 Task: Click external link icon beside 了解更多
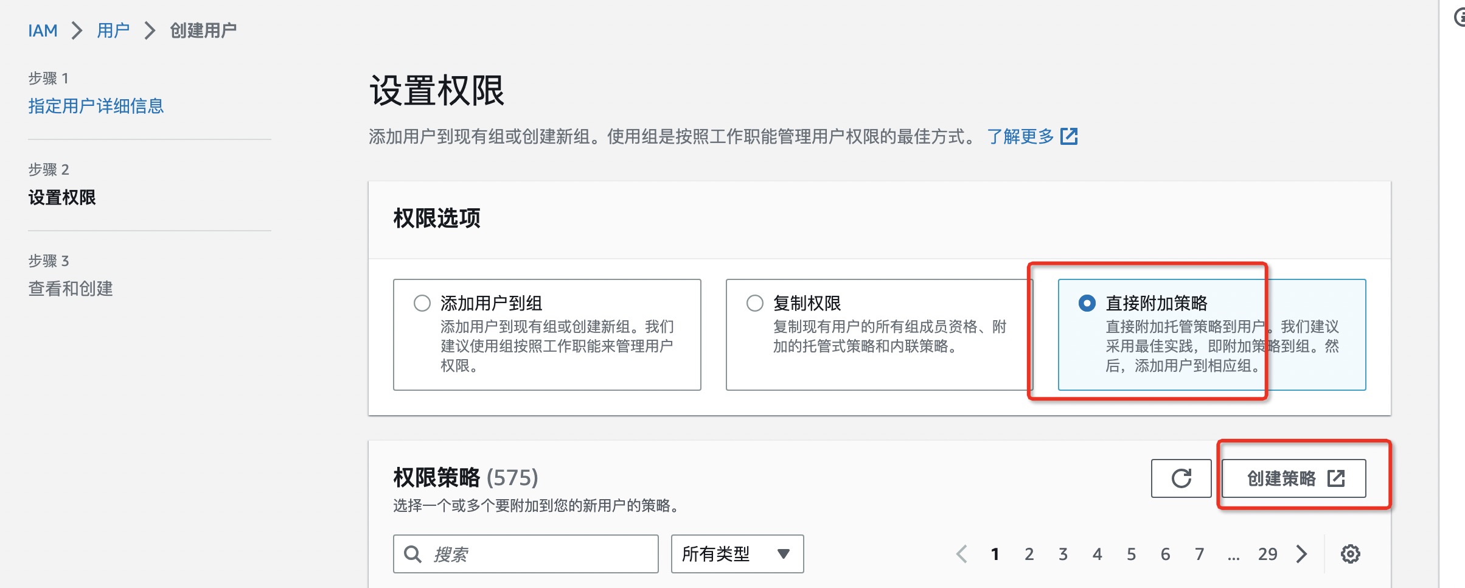coord(1069,136)
